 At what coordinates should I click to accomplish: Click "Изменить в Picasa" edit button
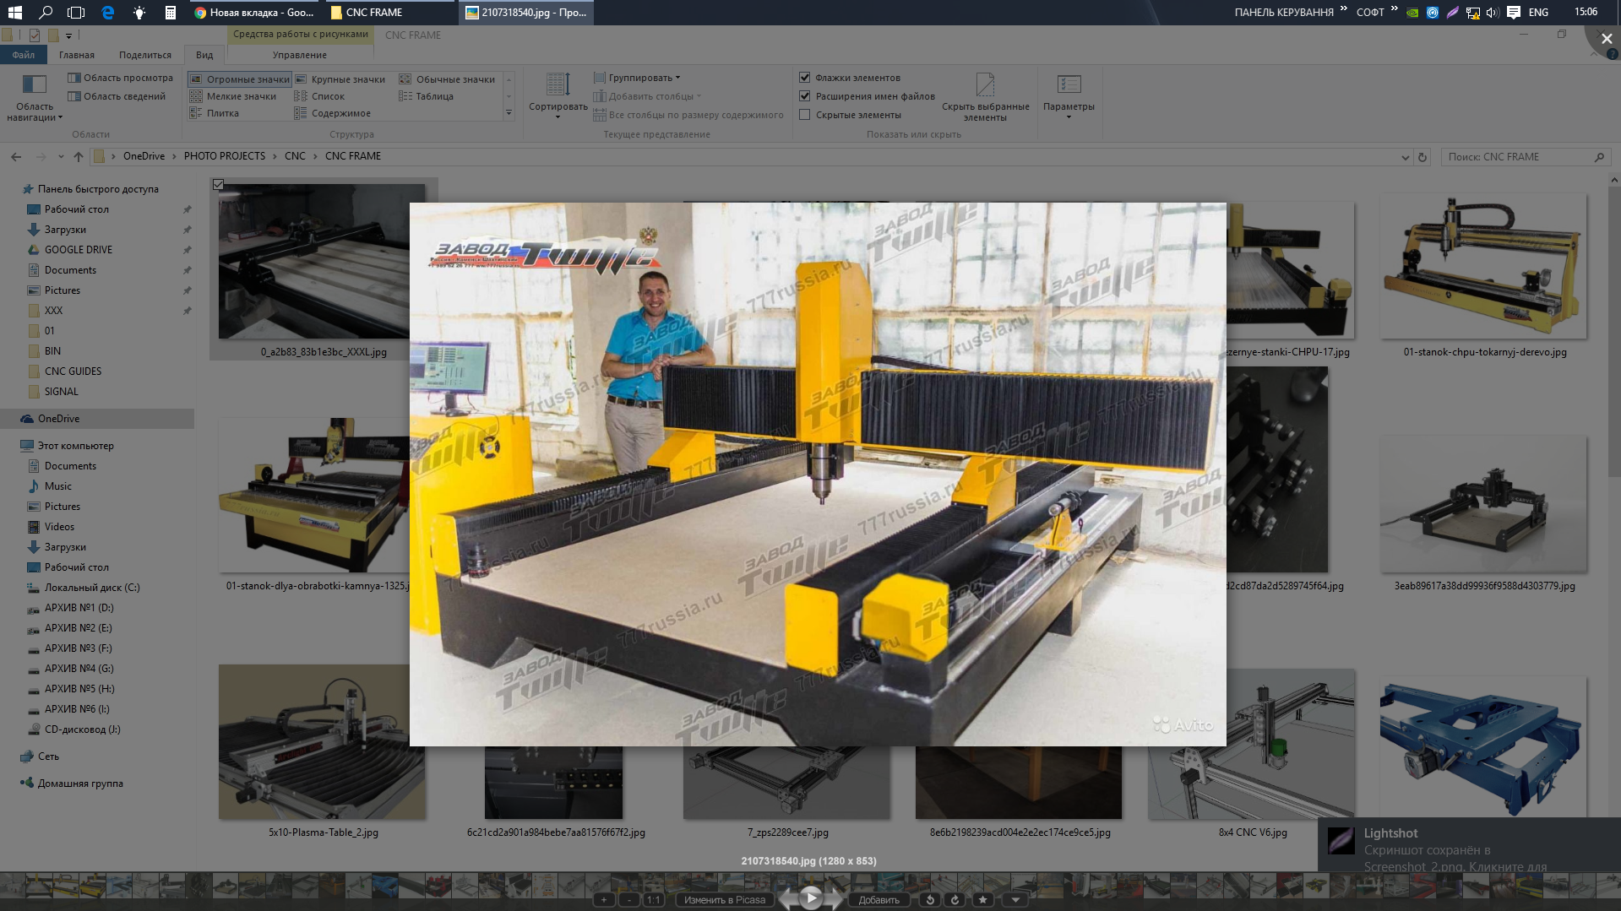pos(725,900)
